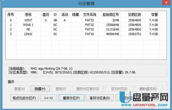Screen dimensions: 172x110
Task: Click 更改分区标识(I) button
Action: [88, 89]
